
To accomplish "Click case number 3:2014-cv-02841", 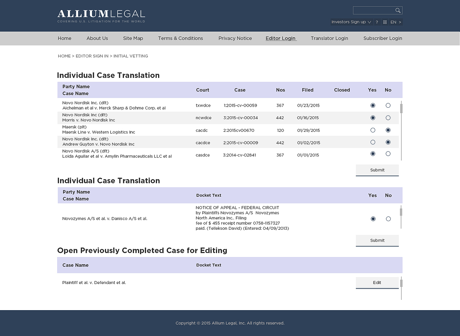I will click(239, 155).
